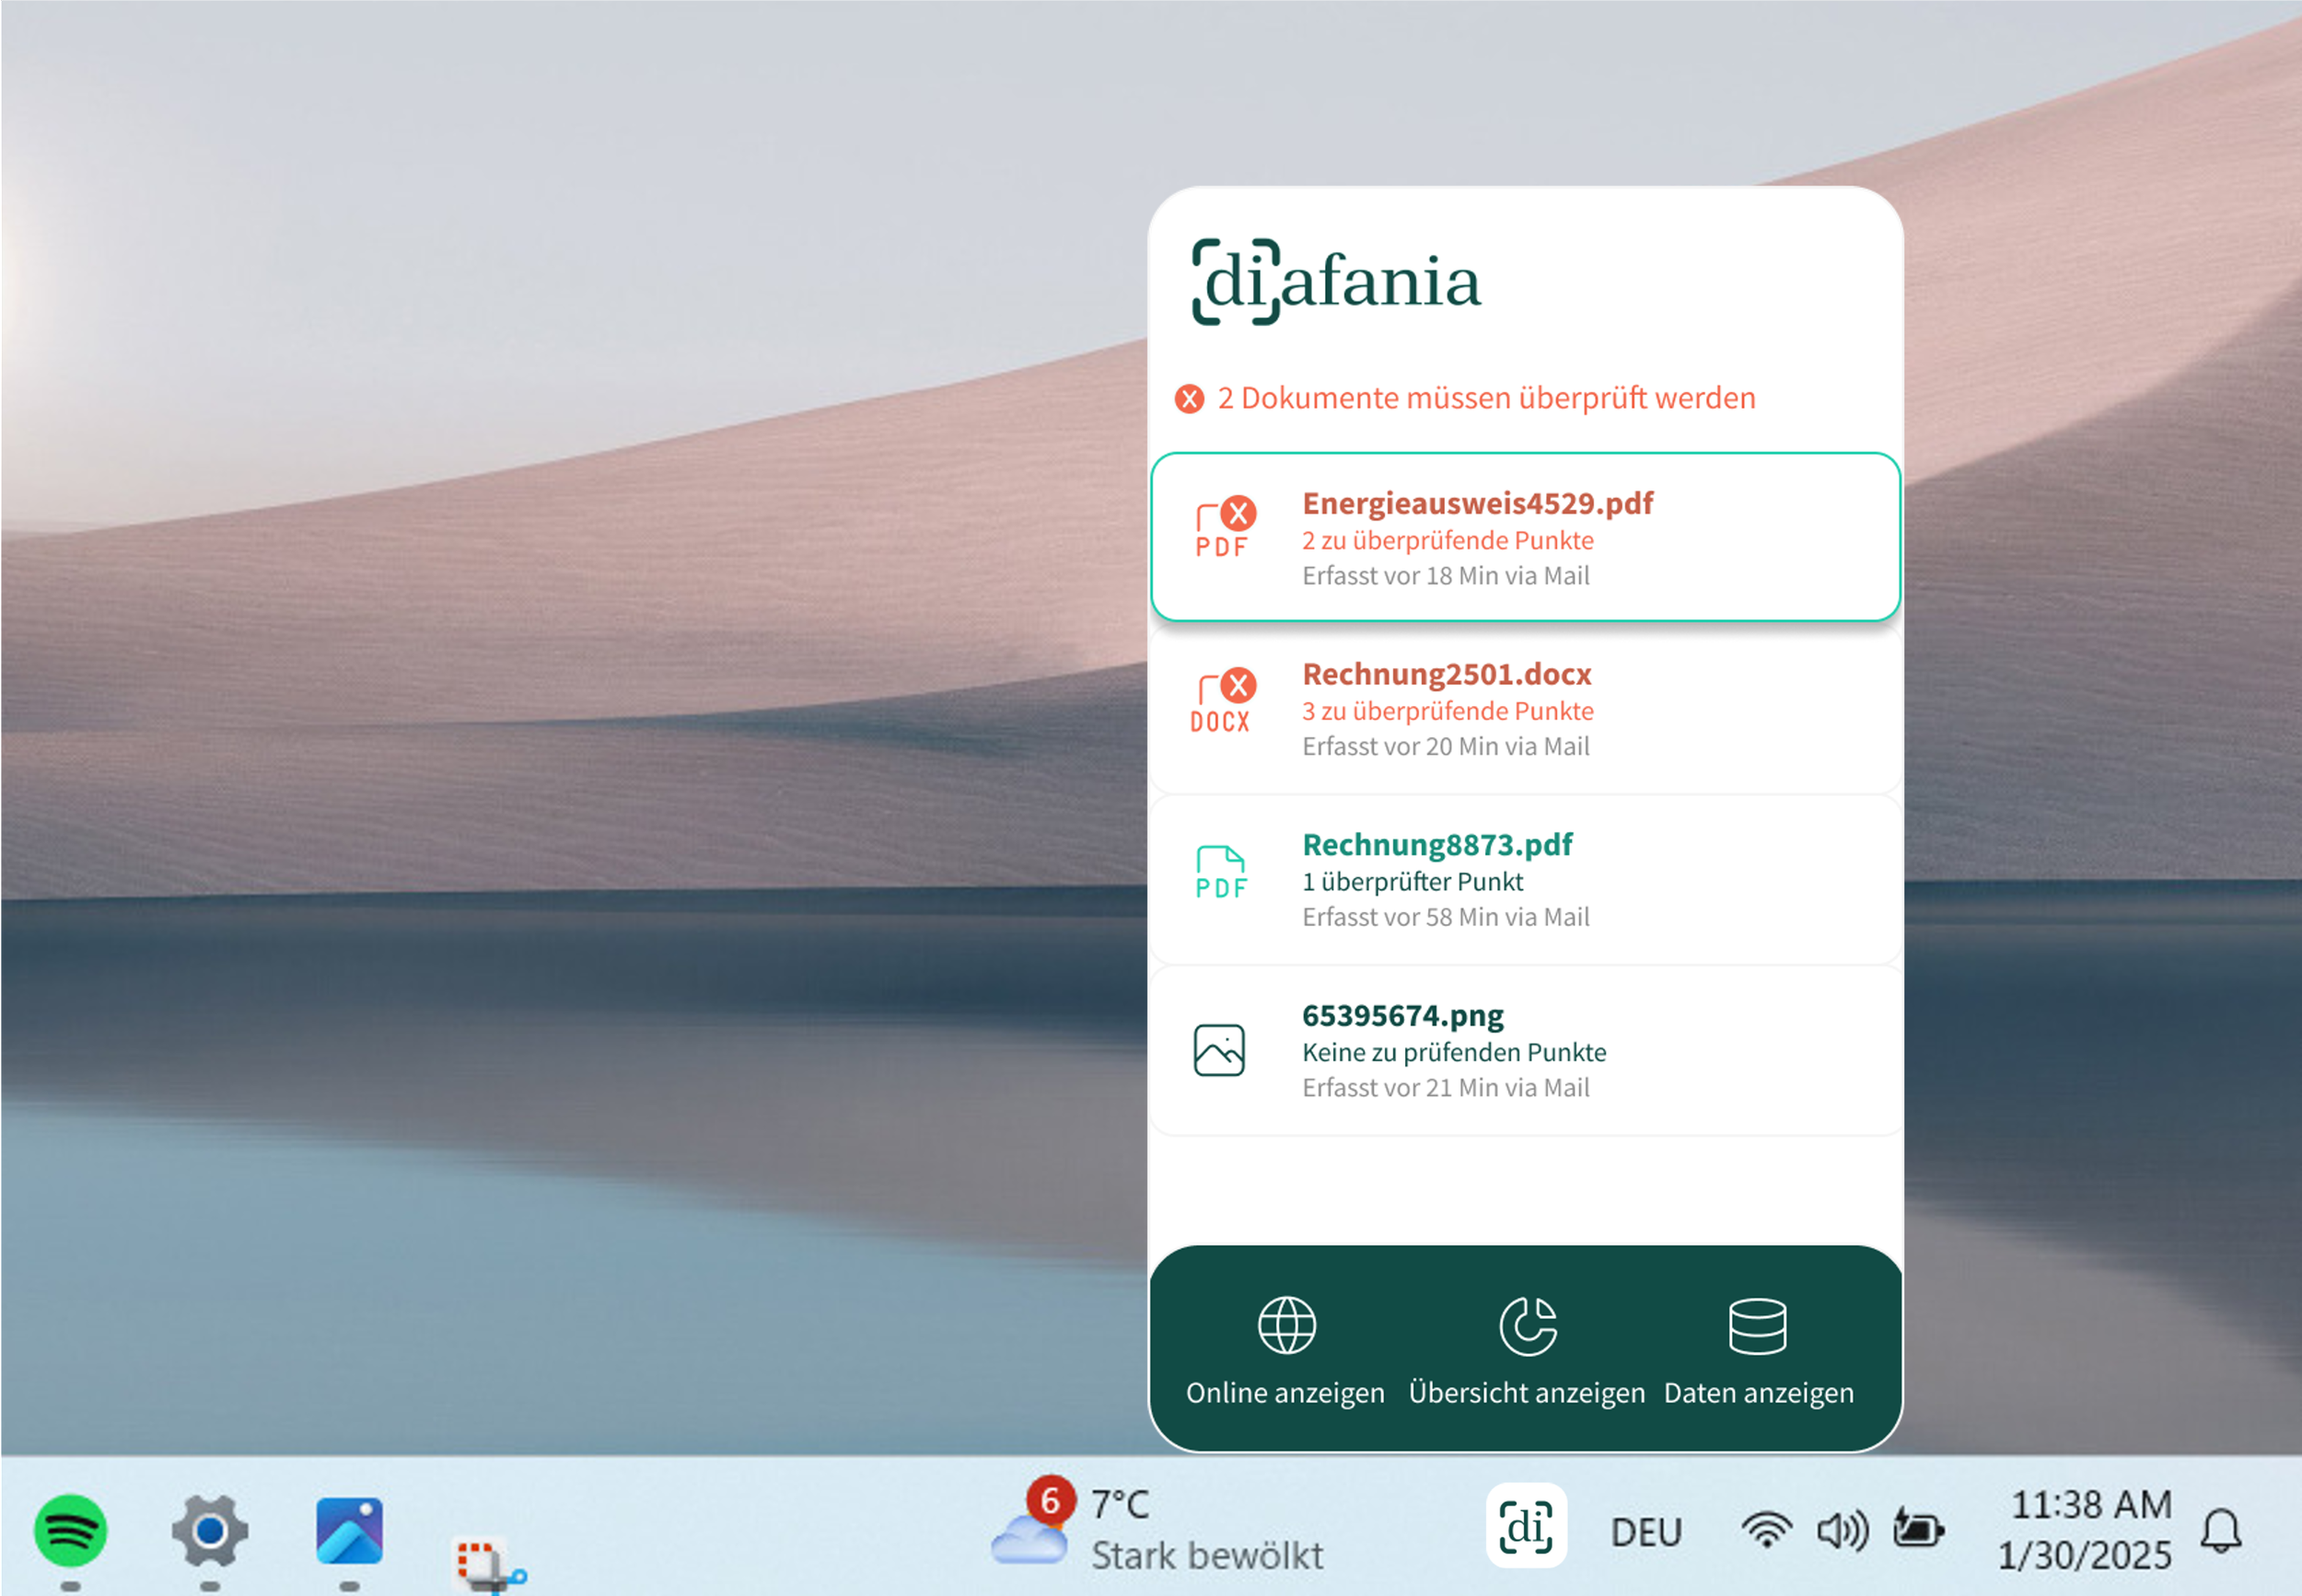This screenshot has width=2302, height=1596.
Task: Click the image file icon for 65395674.png
Action: 1218,1050
